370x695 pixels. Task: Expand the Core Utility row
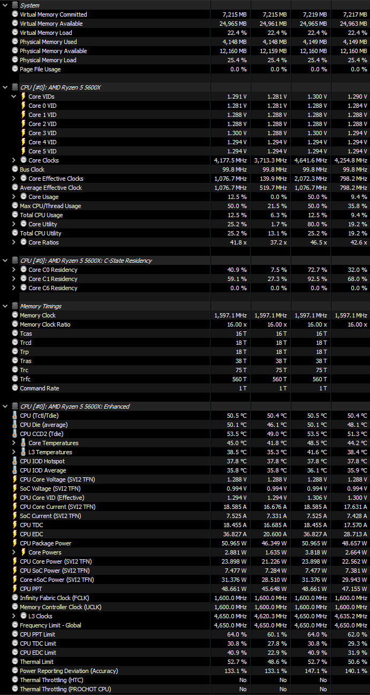pyautogui.click(x=14, y=224)
